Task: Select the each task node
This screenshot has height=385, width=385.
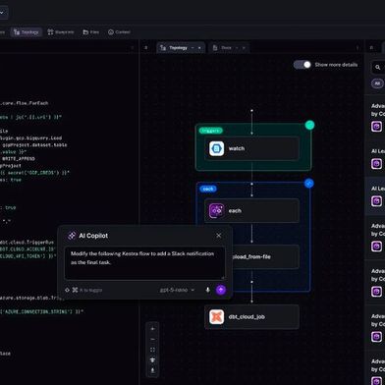Action: click(x=251, y=211)
